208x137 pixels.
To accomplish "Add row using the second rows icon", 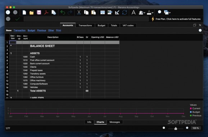I will coord(110,13).
